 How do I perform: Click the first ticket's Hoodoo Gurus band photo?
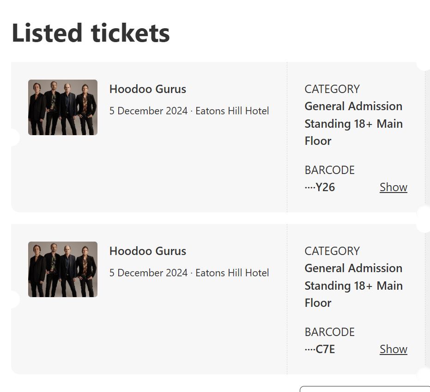coord(63,107)
